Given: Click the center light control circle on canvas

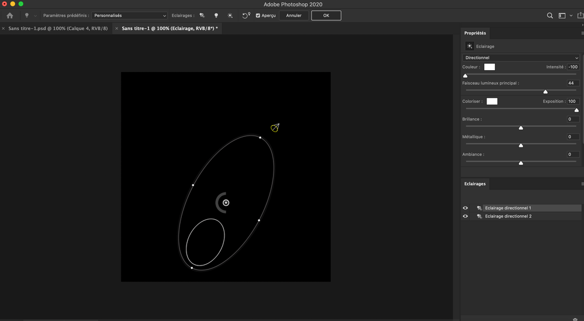Looking at the screenshot, I should pos(226,202).
